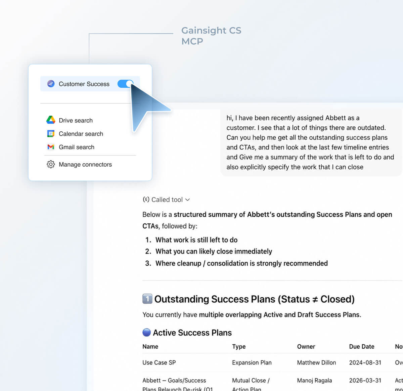Image resolution: width=403 pixels, height=391 pixels.
Task: Click the Abbett Goals/Success plan name
Action: click(178, 384)
